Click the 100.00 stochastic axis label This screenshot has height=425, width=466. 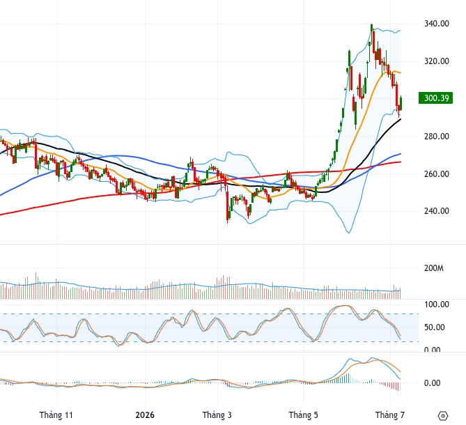point(437,304)
